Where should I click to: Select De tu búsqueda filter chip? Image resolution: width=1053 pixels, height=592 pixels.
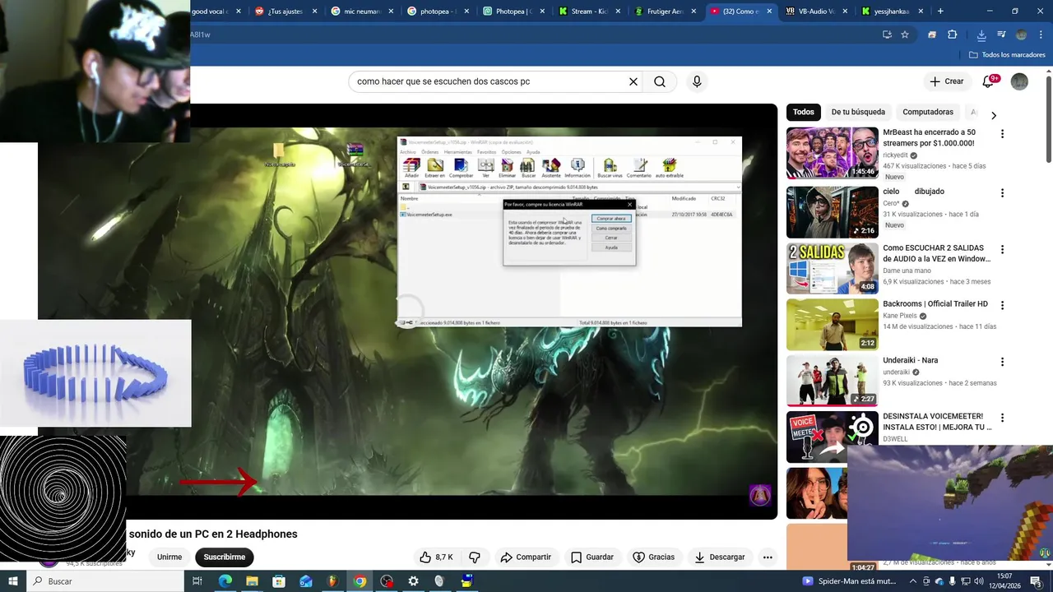point(858,112)
